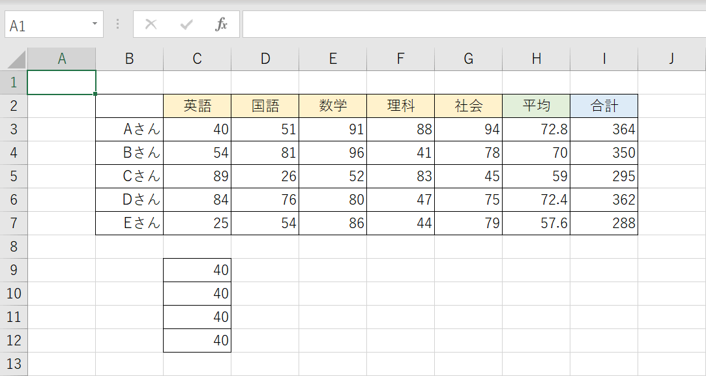Select column H header
The height and width of the screenshot is (376, 706).
click(537, 59)
